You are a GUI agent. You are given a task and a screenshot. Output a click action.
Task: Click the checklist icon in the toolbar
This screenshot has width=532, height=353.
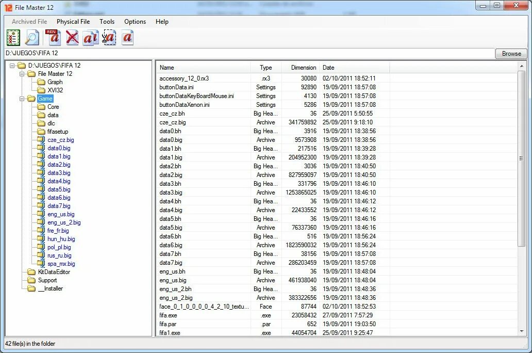click(13, 37)
